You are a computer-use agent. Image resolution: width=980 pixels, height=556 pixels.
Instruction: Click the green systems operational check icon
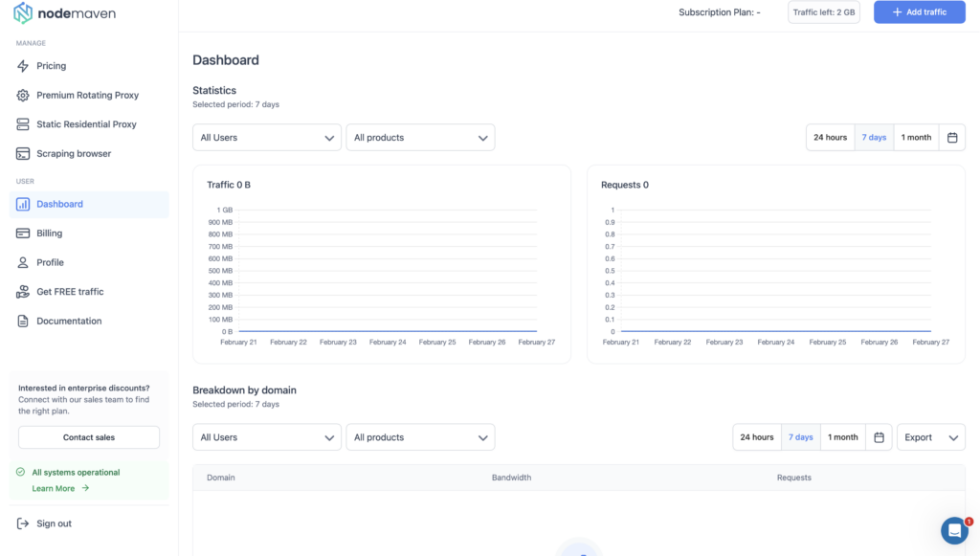[21, 473]
